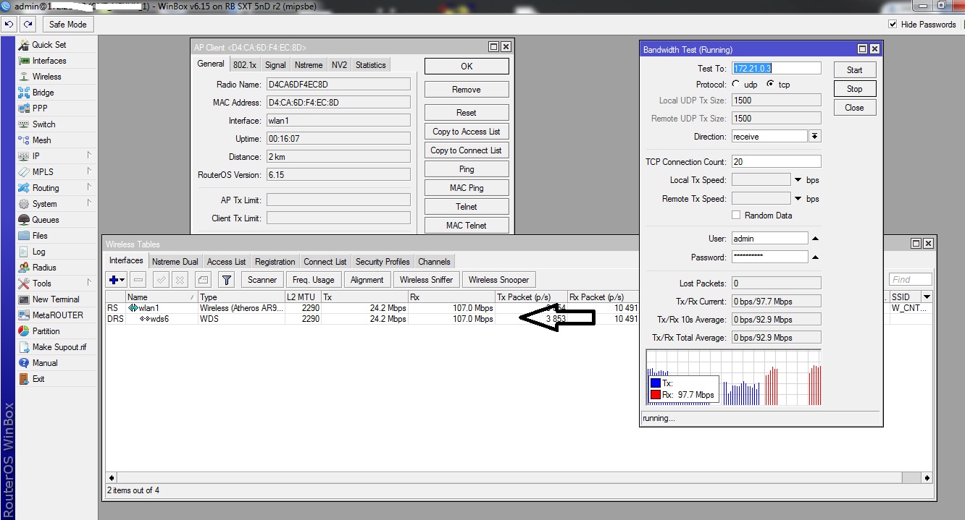Expand System submenu in sidebar
The image size is (965, 520).
coord(89,203)
